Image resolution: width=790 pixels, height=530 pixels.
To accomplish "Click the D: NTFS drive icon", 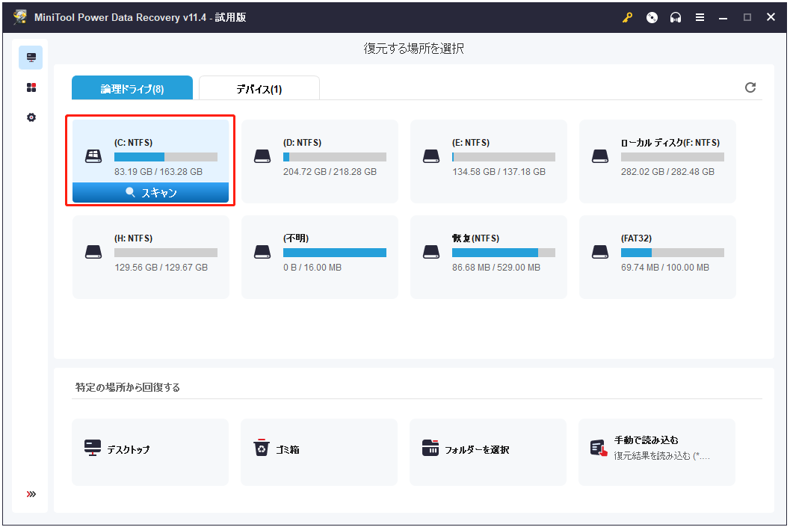I will 262,156.
